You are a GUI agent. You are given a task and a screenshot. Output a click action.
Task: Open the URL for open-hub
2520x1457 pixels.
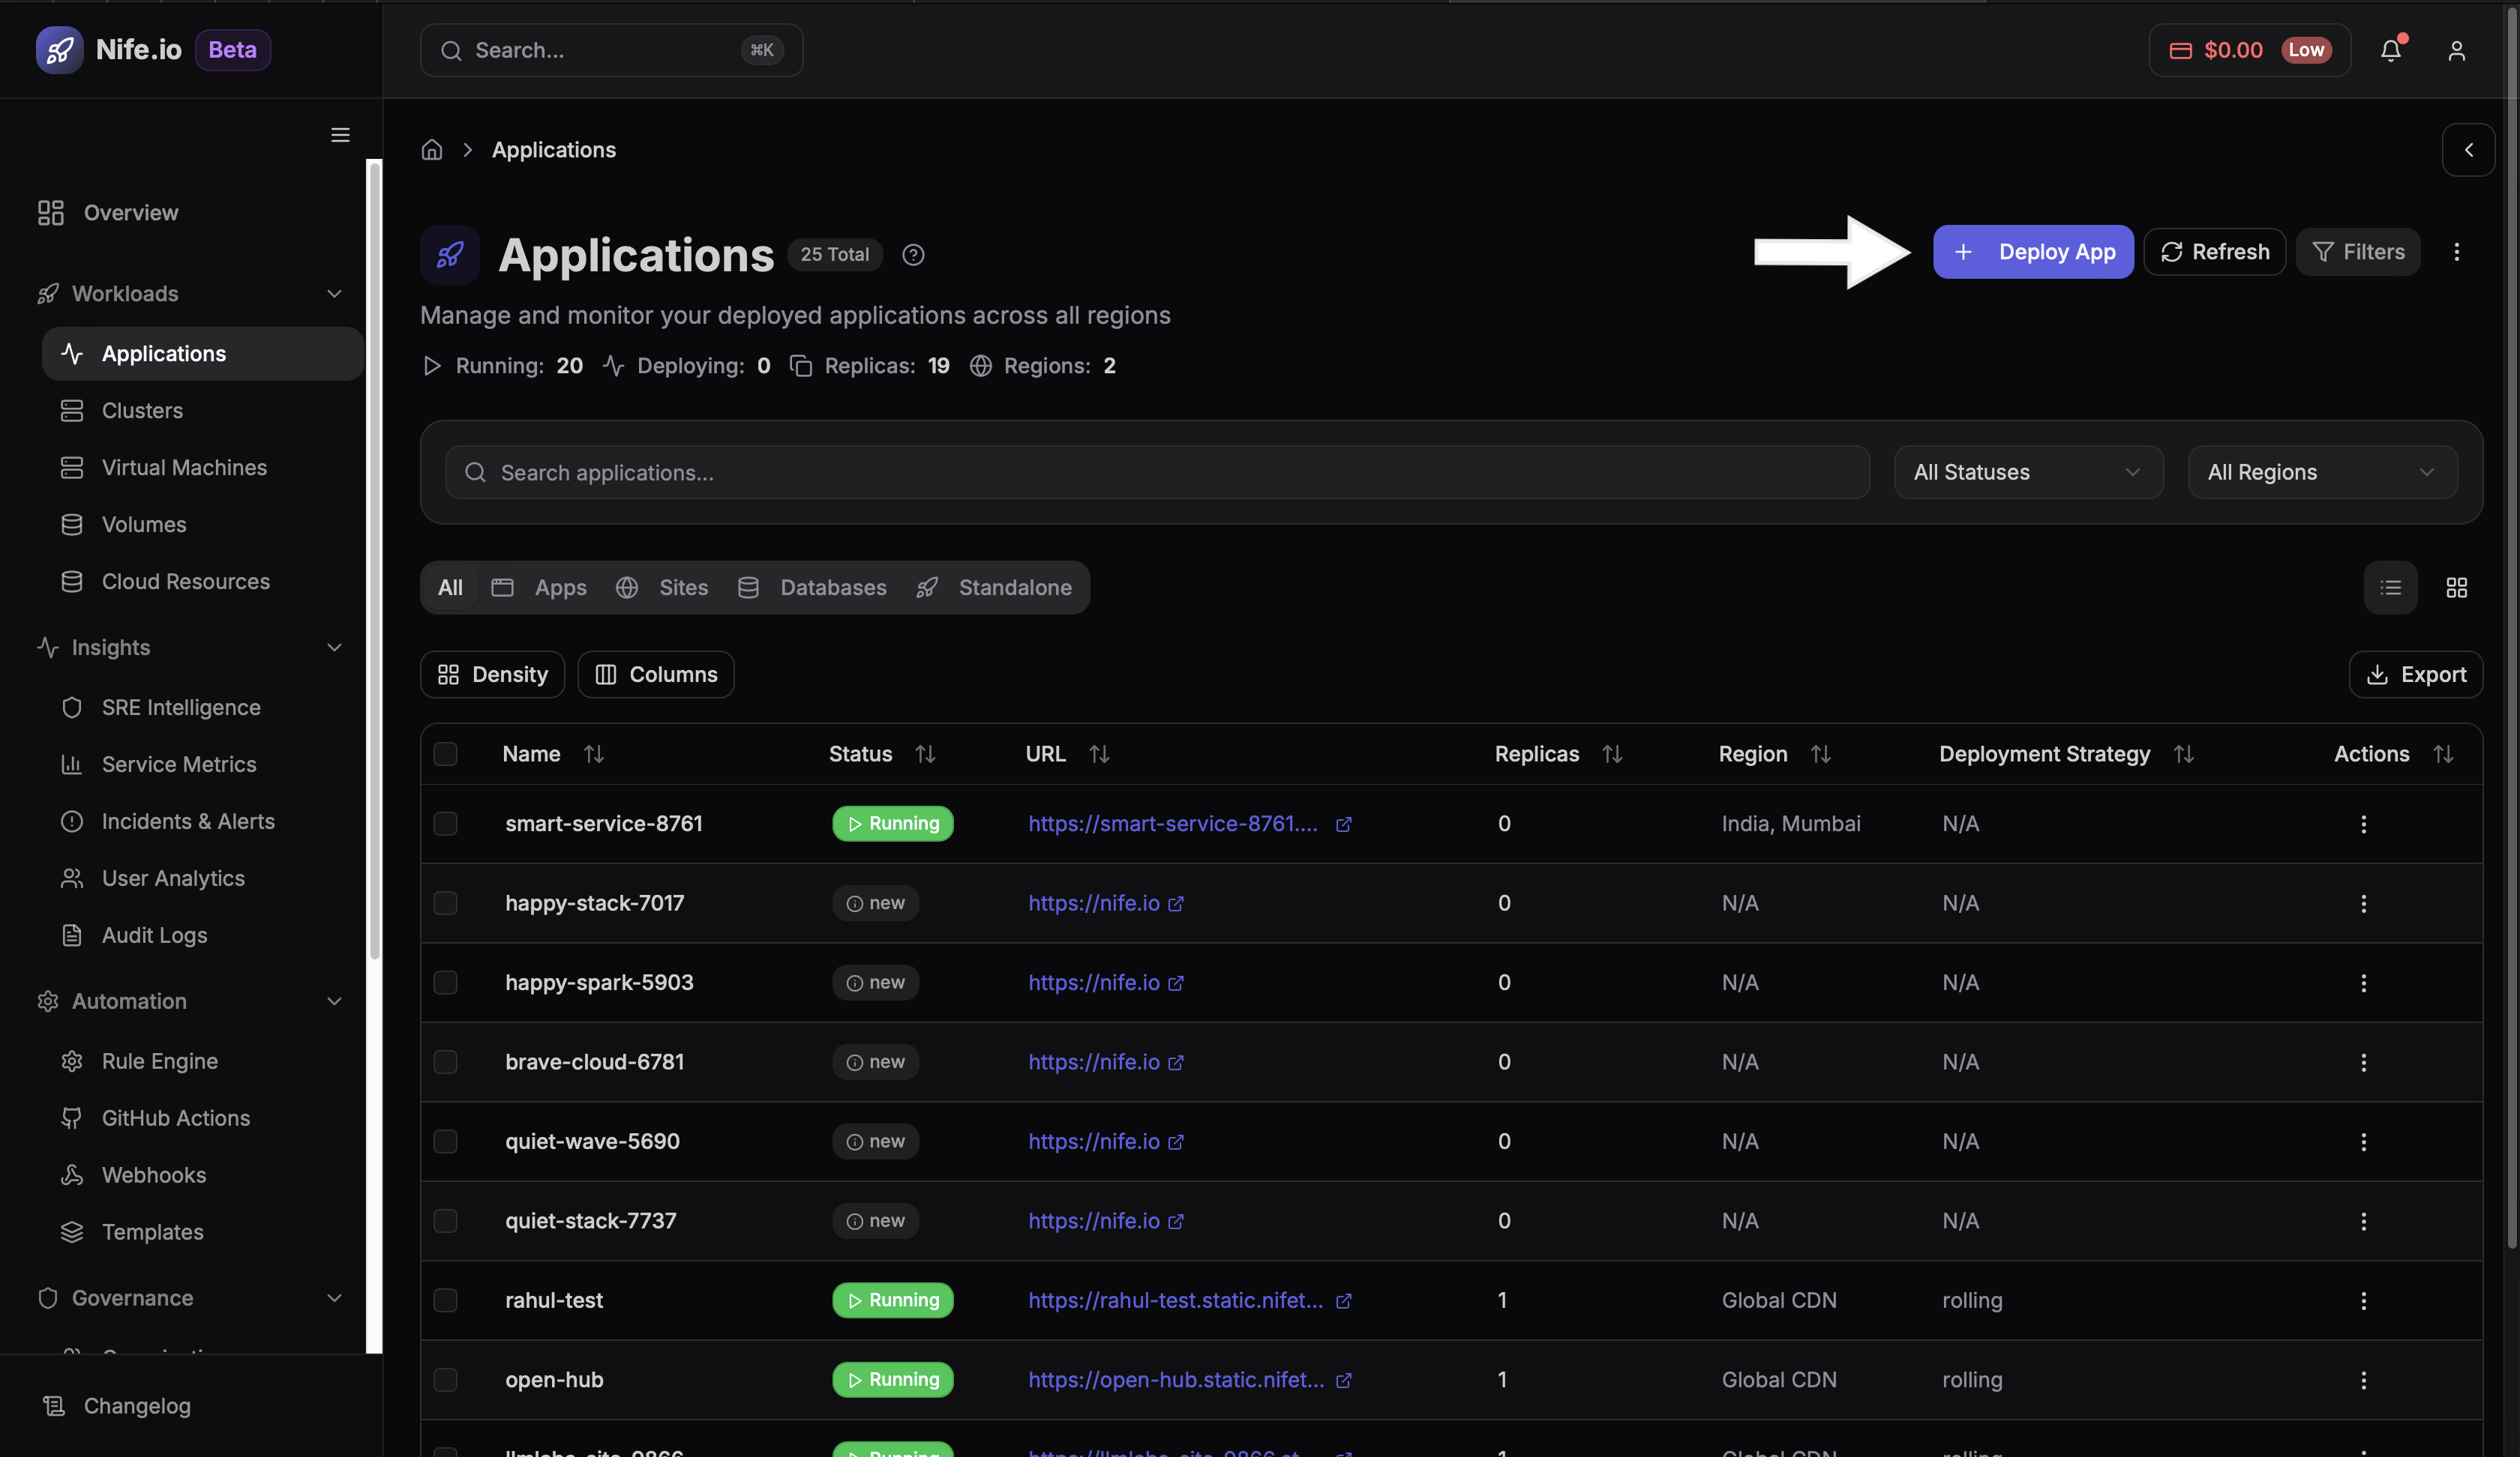click(x=1175, y=1380)
